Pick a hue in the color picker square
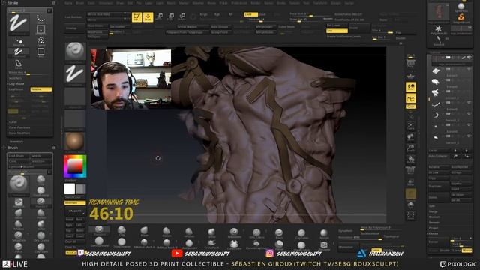The height and width of the screenshot is (270, 480). point(75,166)
